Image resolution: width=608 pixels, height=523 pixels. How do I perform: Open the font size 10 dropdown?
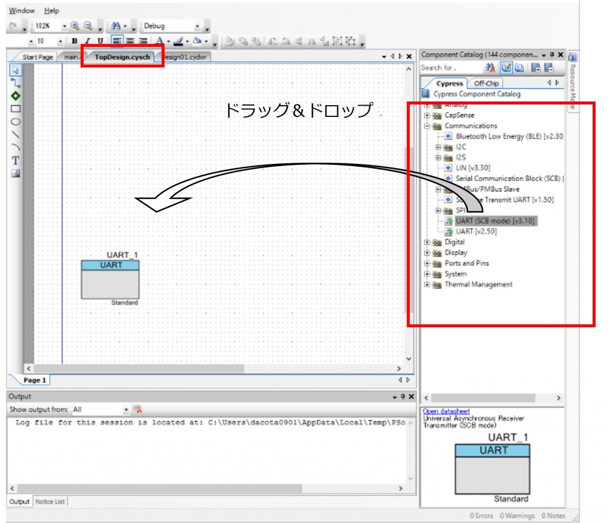[61, 41]
